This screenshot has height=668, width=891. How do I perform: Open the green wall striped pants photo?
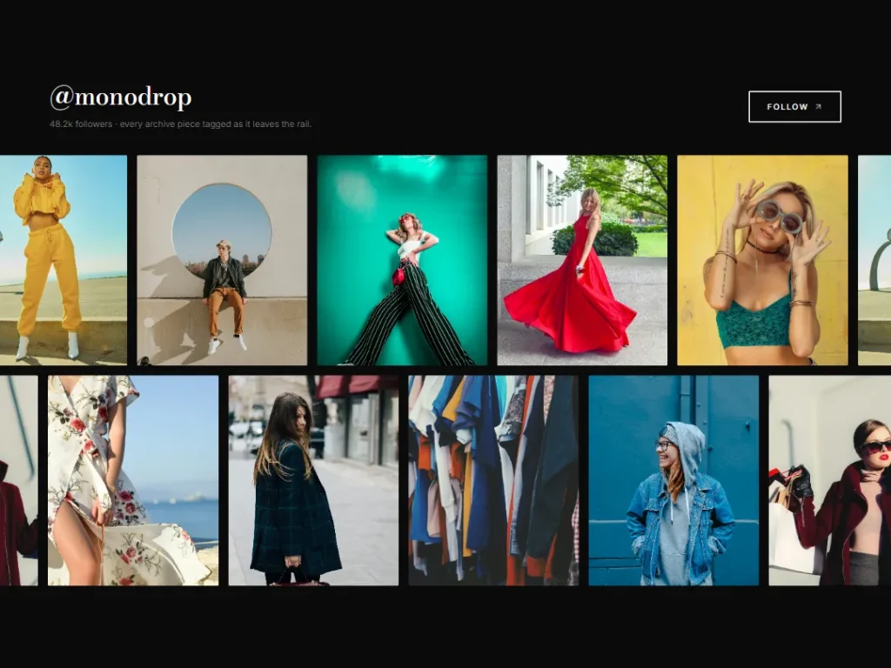402,260
